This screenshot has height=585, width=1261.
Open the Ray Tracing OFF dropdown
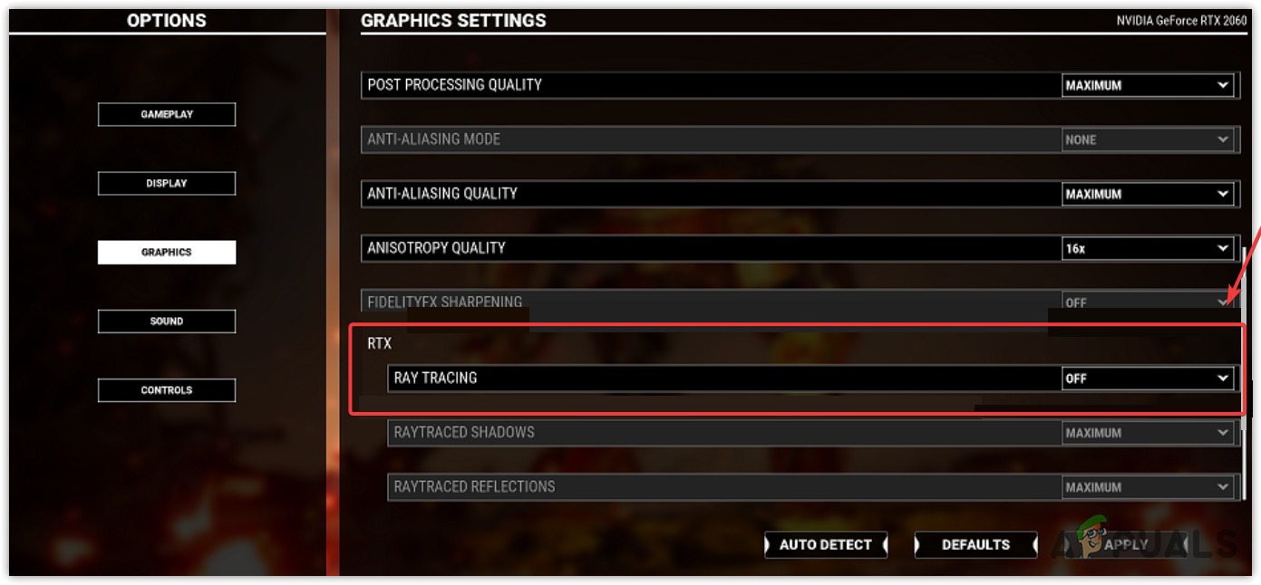click(1148, 379)
